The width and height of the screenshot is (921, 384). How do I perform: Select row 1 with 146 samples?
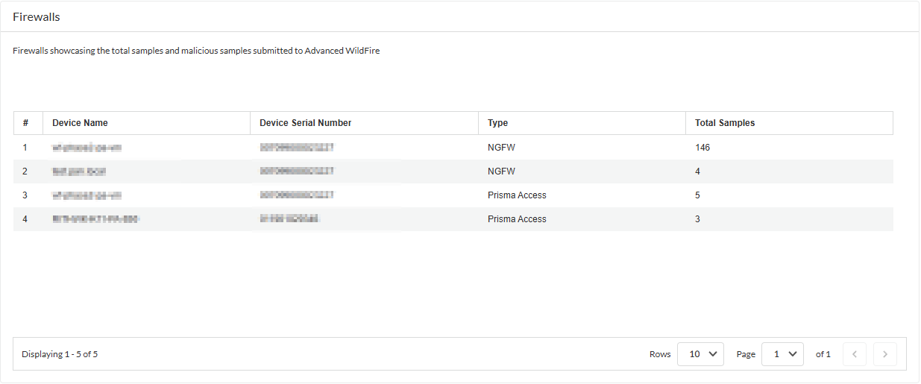tap(702, 148)
